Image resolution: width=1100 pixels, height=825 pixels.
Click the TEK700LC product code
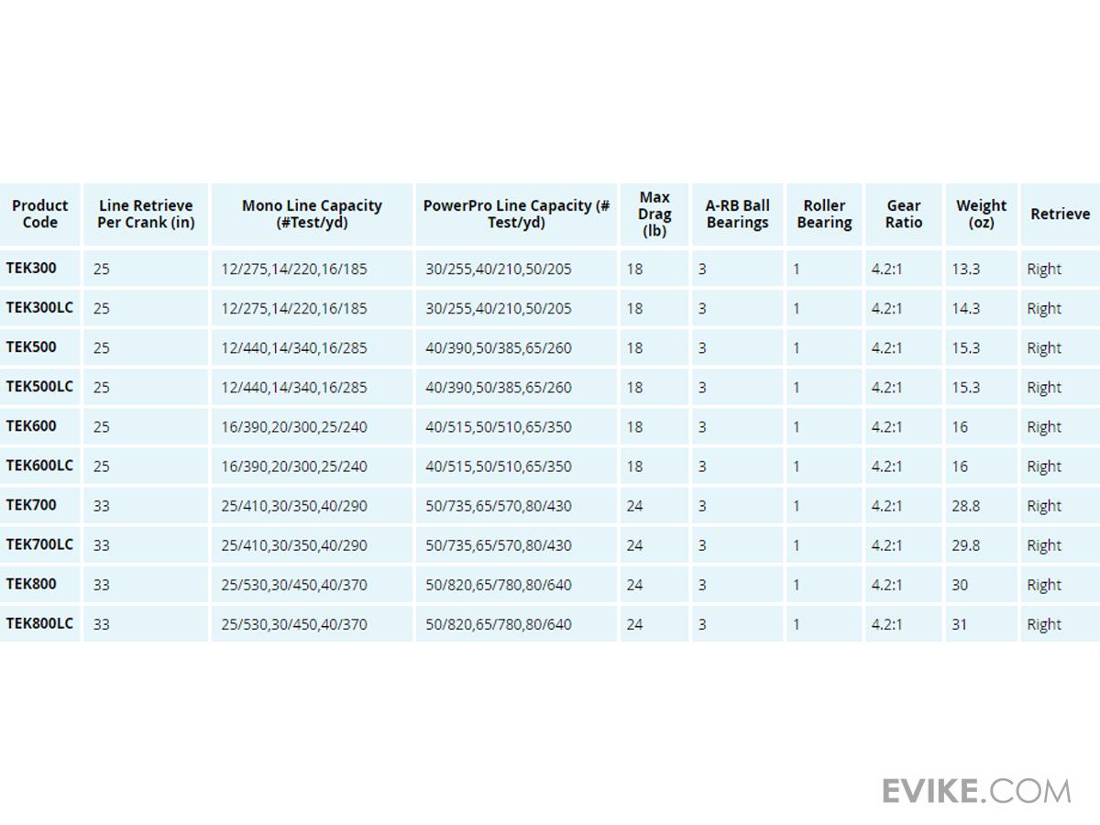click(39, 544)
